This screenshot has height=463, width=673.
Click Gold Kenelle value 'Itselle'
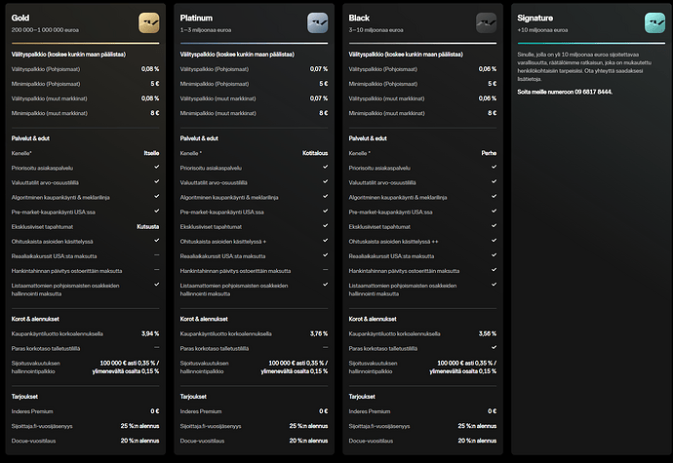point(151,153)
